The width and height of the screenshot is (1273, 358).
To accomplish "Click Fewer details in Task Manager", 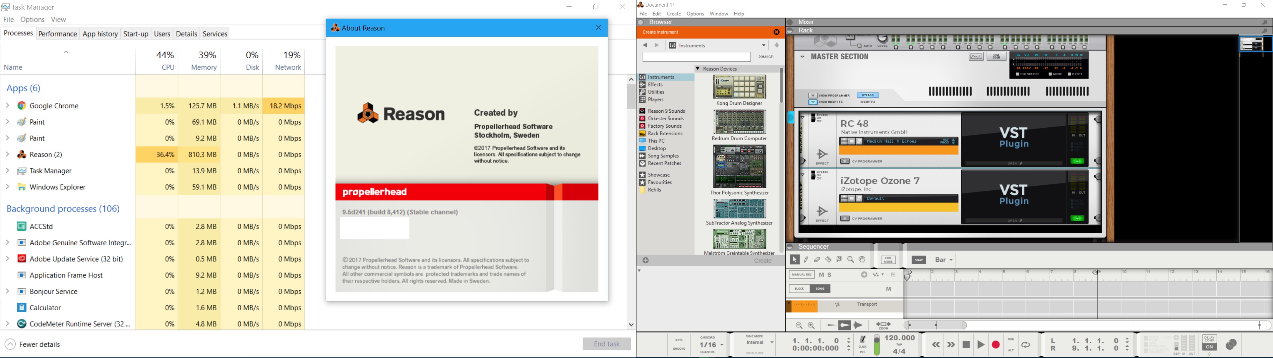I will [x=33, y=345].
